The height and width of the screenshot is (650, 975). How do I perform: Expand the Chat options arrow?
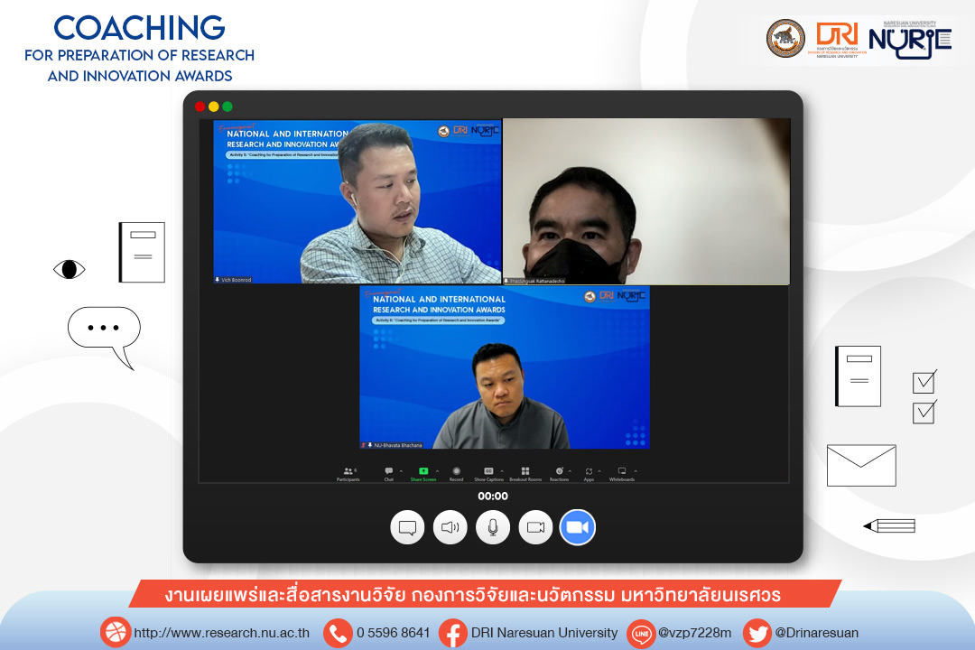click(x=401, y=471)
